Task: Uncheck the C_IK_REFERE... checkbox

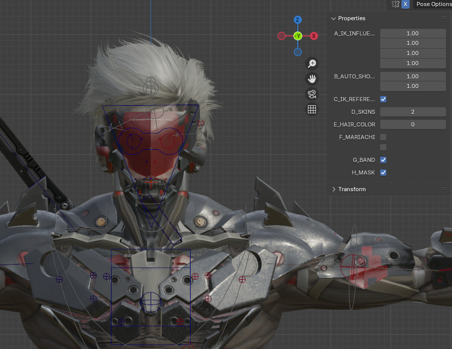Action: coord(383,99)
